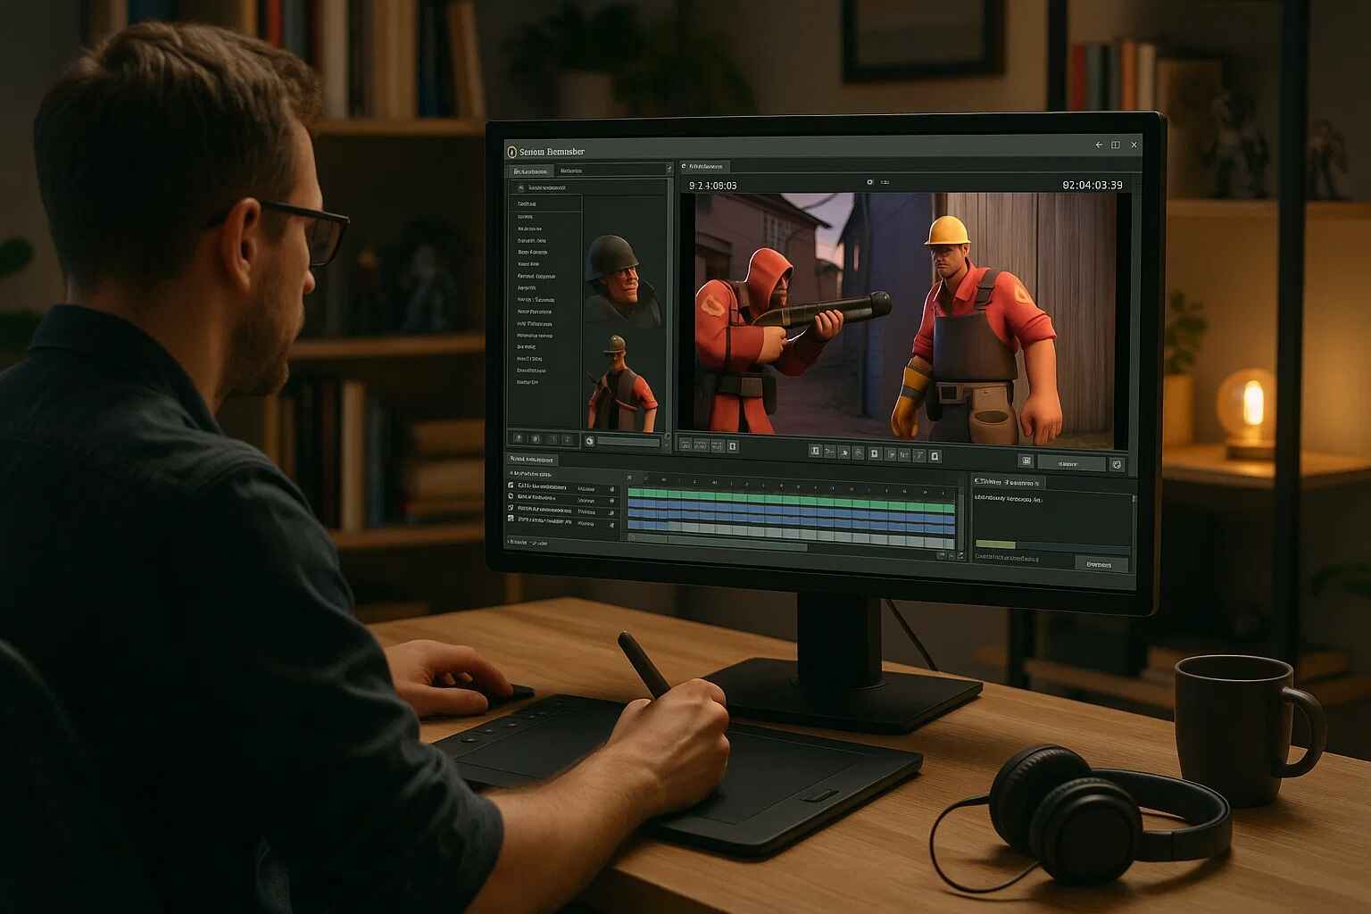Click the search field atop the asset list
This screenshot has height=914, width=1371.
tap(589, 188)
